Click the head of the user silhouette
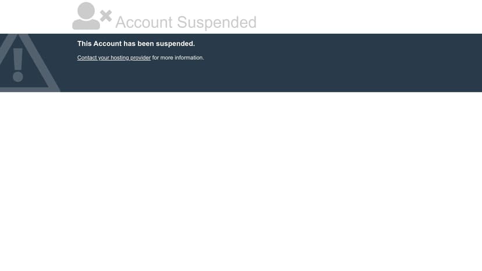This screenshot has height=271, width=482. (86, 10)
